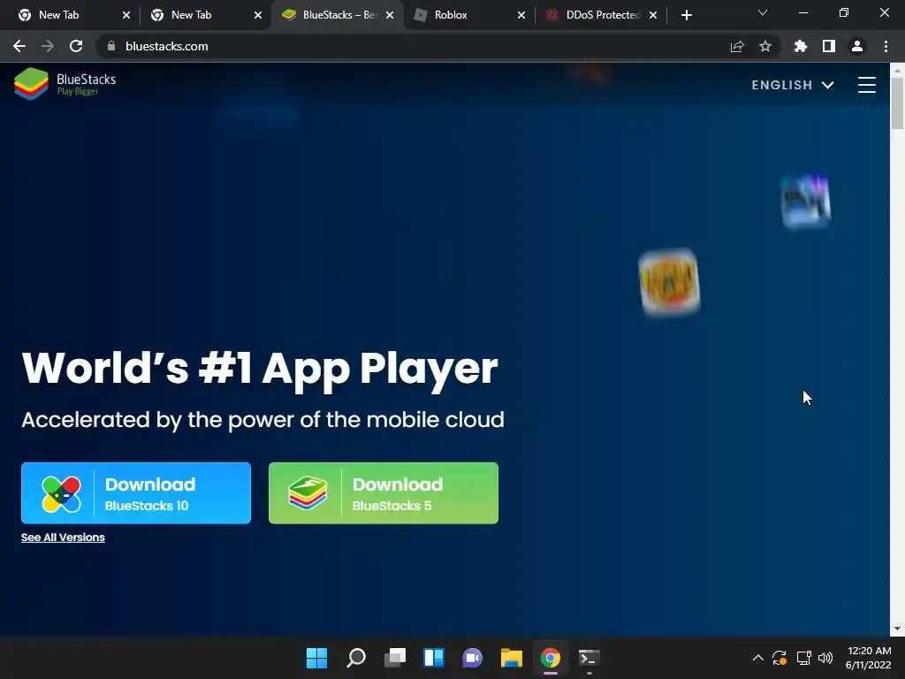905x679 pixels.
Task: Show hidden system tray icons
Action: coord(757,658)
